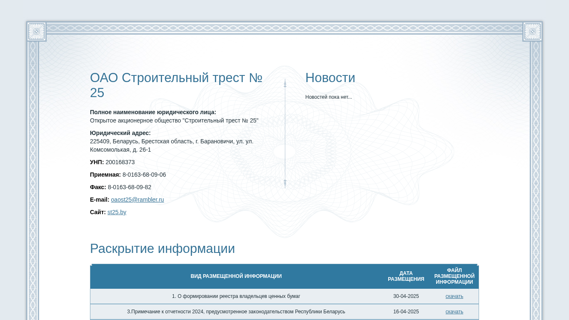The image size is (569, 320).
Task: Download the shareholder registry formation file
Action: tap(454, 296)
